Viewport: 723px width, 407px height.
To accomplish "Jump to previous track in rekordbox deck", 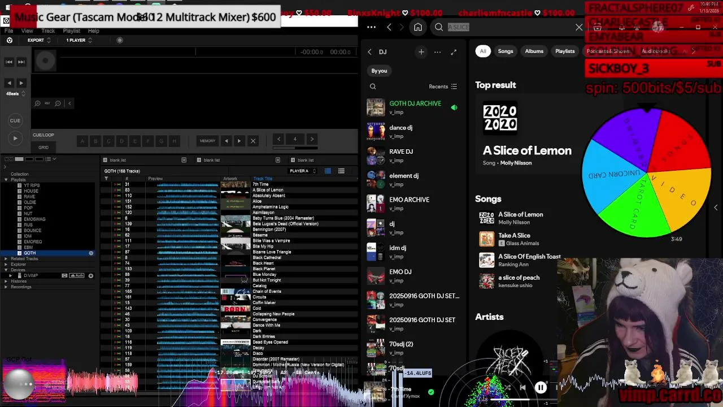I will click(9, 62).
